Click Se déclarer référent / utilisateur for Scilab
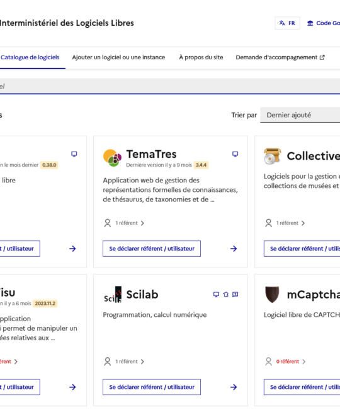This screenshot has height=409, width=340. pyautogui.click(x=152, y=387)
